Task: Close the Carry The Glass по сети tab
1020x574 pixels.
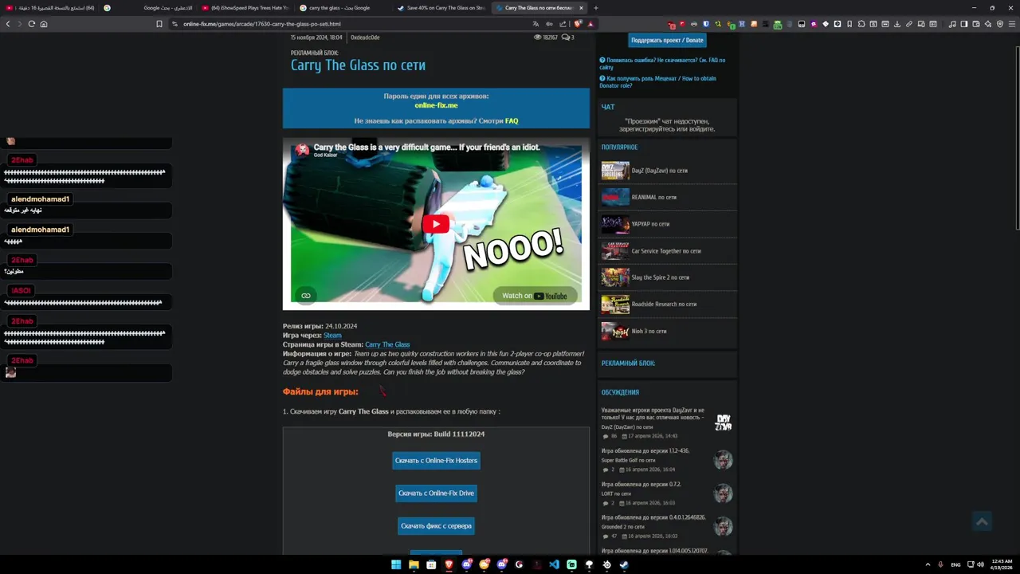Action: 581,8
